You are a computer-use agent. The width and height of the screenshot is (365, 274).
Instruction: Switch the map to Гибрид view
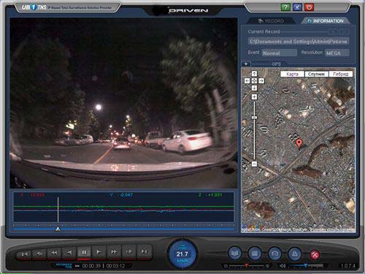(x=341, y=74)
